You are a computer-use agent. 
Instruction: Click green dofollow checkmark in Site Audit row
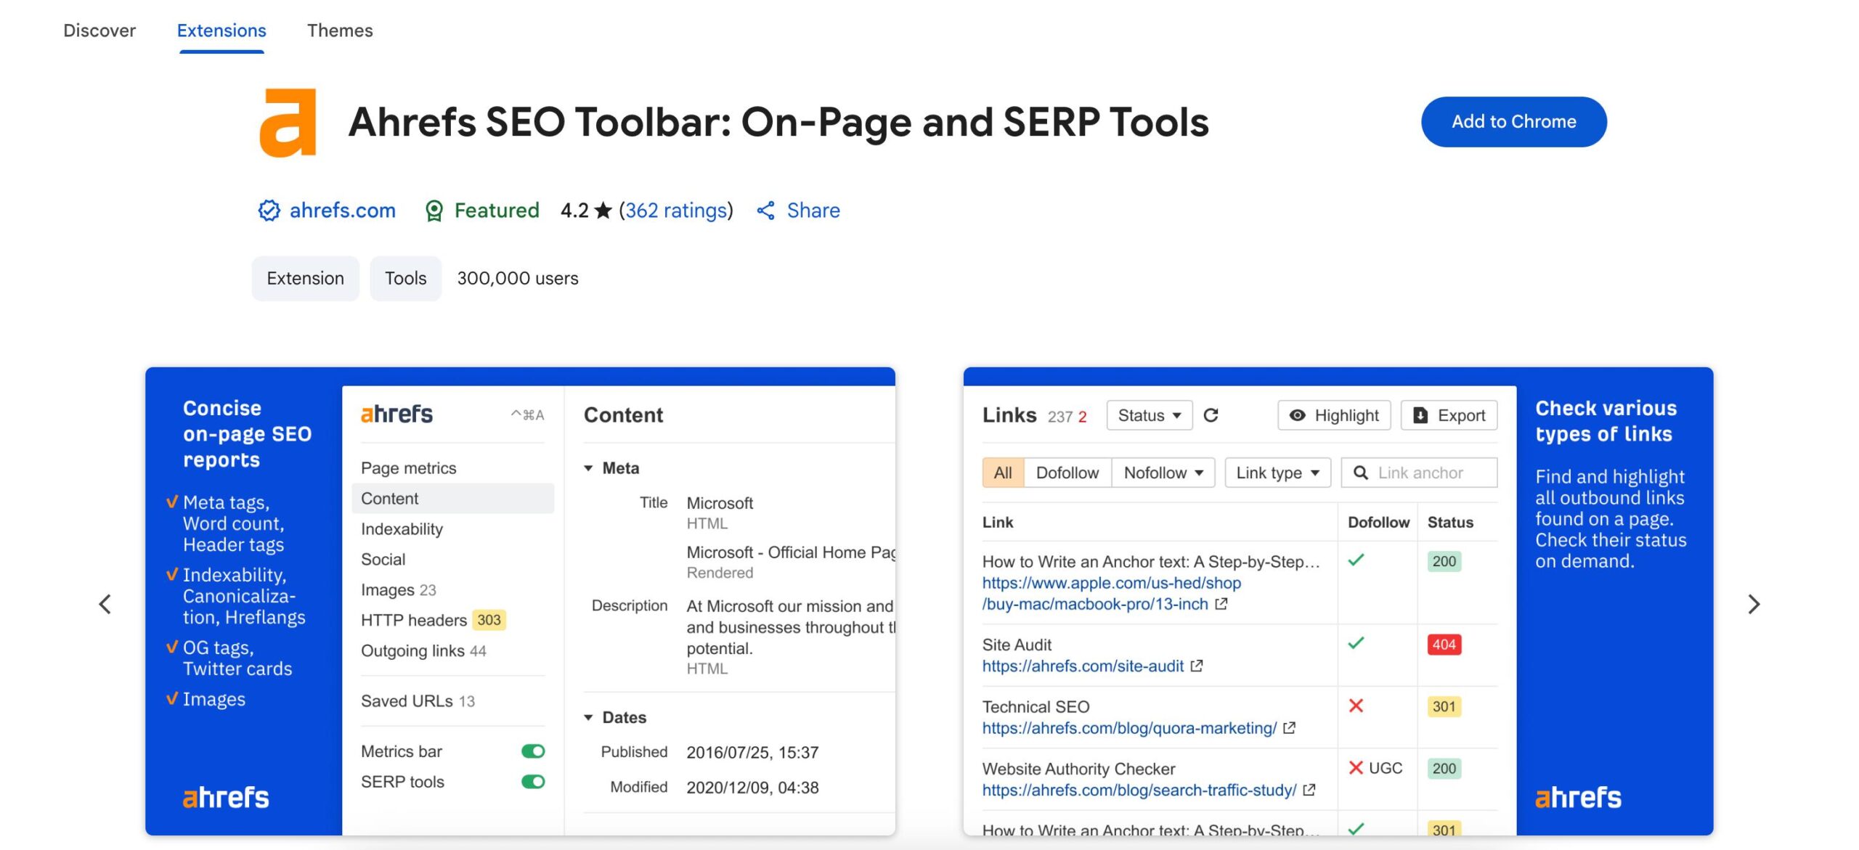[x=1356, y=643]
